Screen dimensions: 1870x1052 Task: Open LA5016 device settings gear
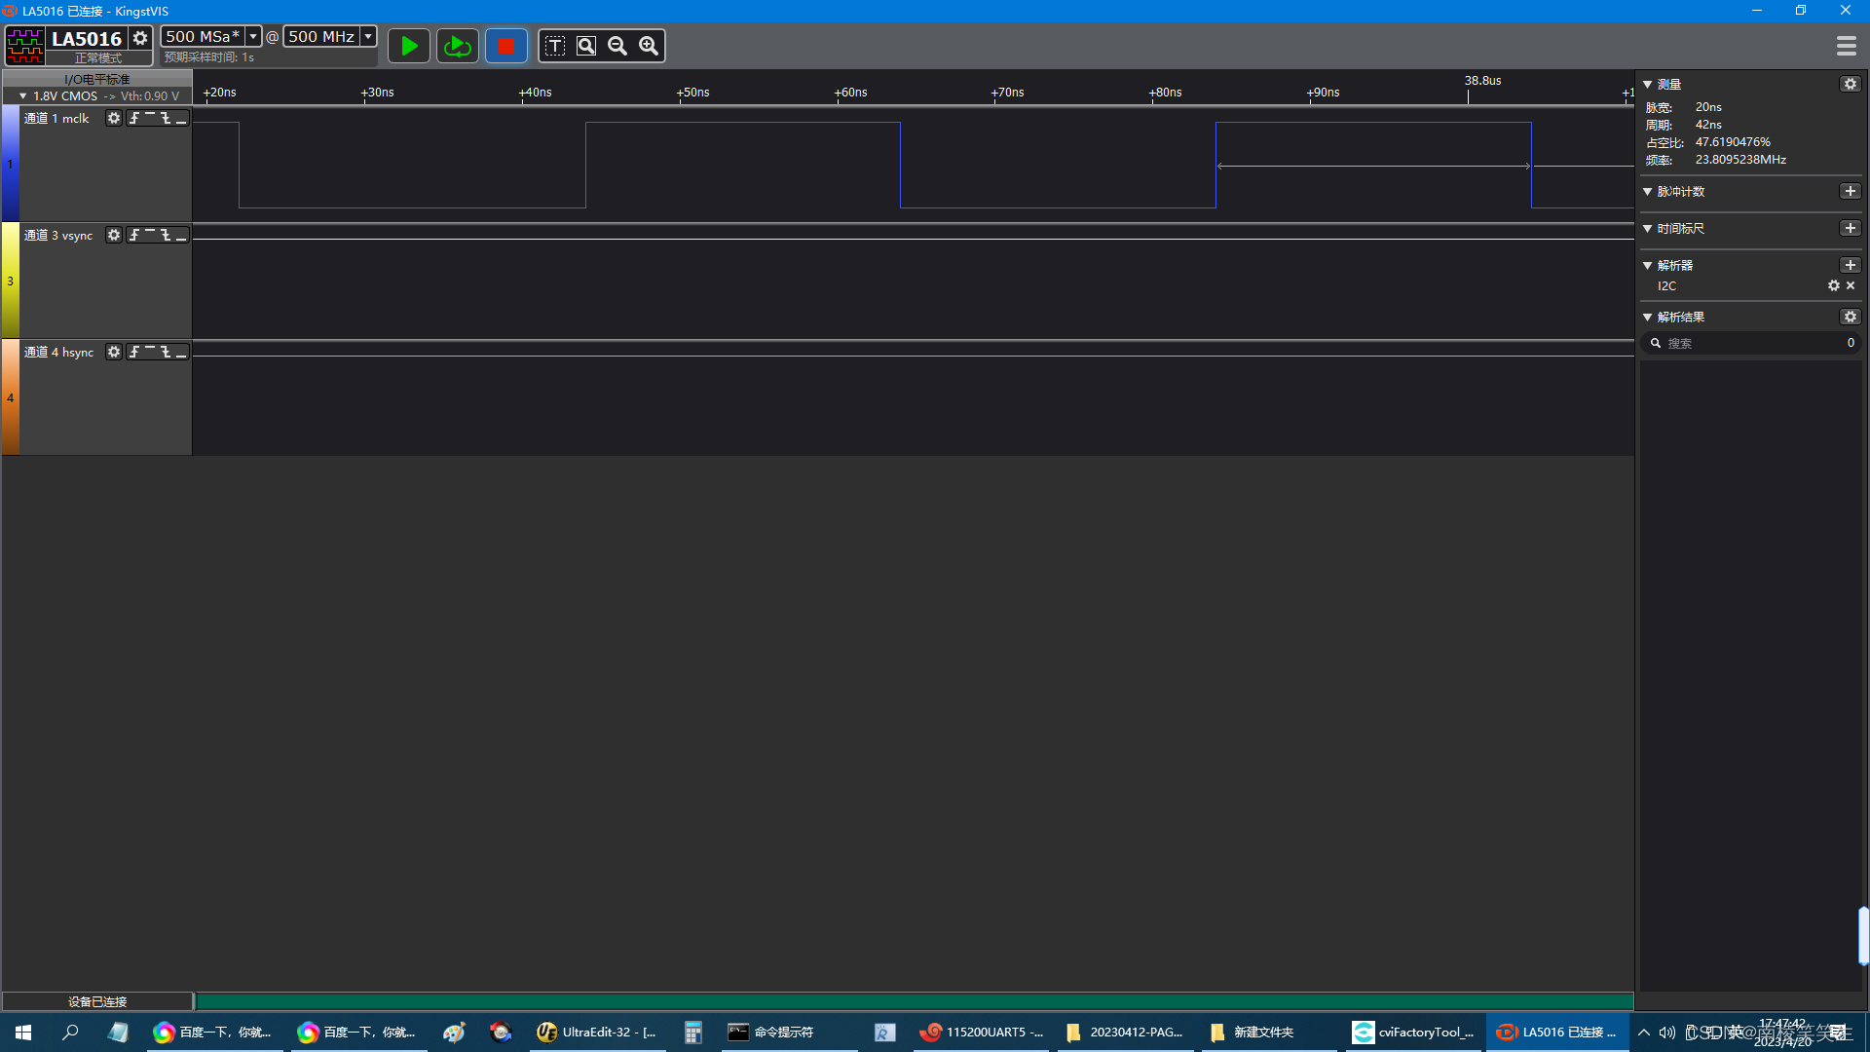140,38
